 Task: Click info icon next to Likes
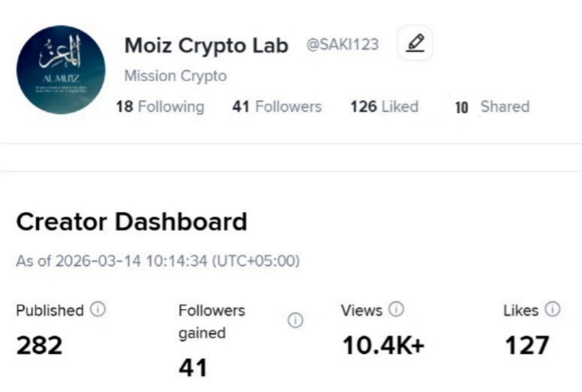552,310
